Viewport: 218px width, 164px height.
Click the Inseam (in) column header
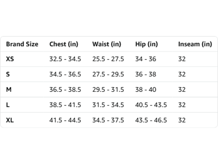click(x=195, y=44)
